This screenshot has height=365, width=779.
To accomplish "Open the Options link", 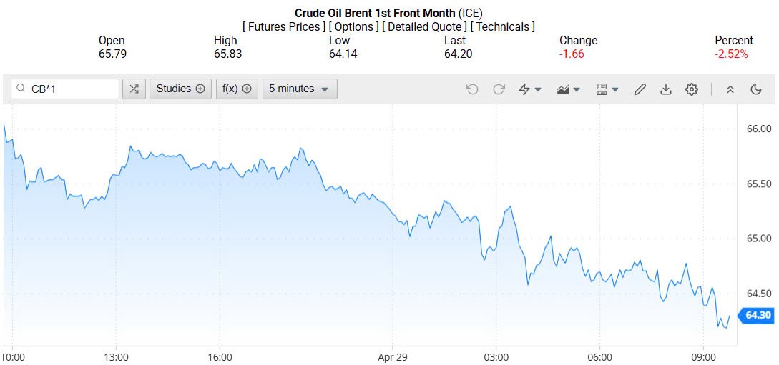I will pos(354,27).
